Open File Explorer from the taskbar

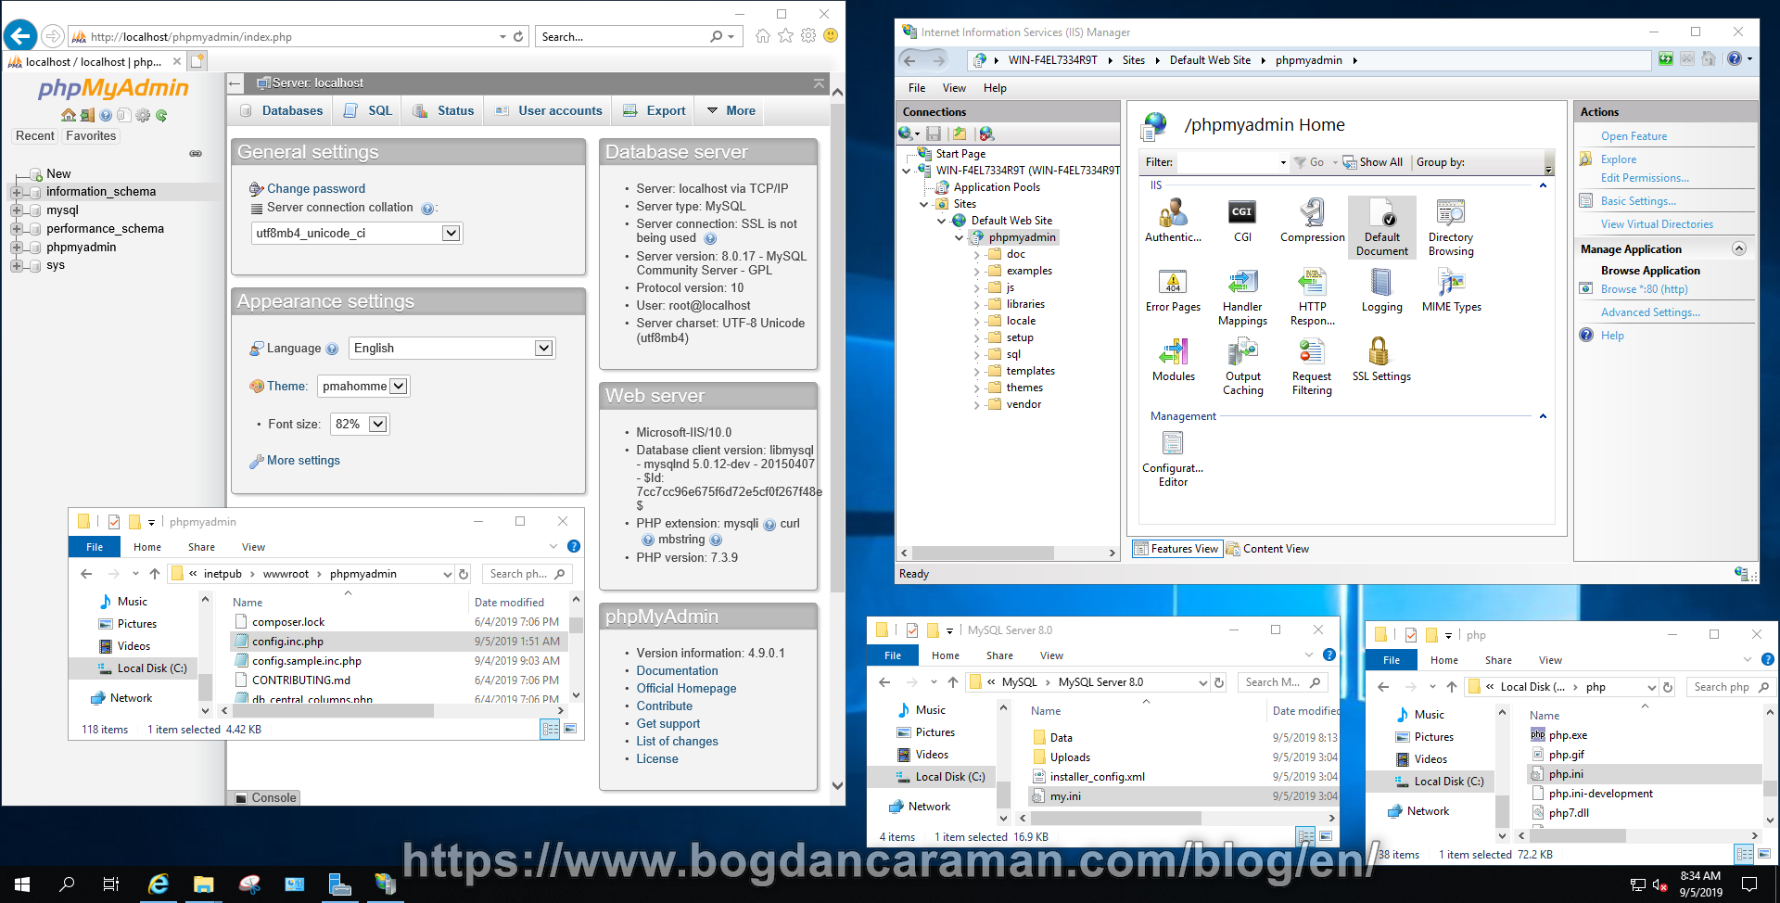[x=203, y=884]
